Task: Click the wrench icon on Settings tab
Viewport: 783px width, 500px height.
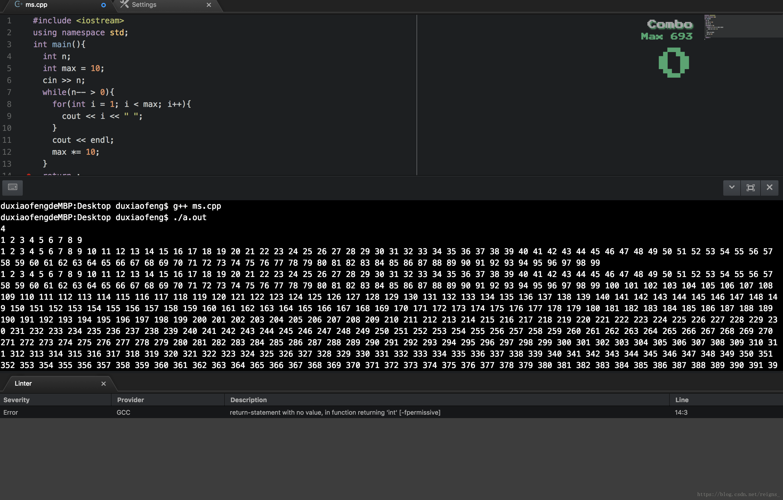Action: pyautogui.click(x=124, y=4)
